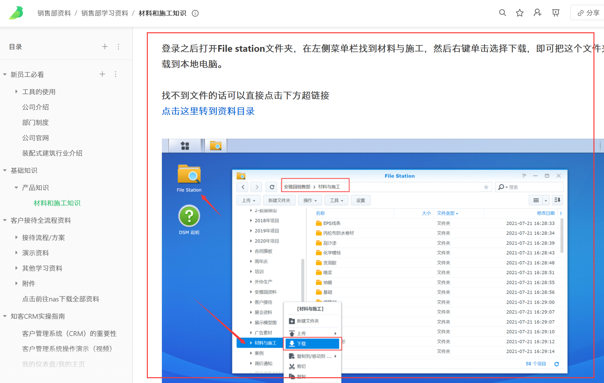Collapse the 基础知识 section arrow
Viewport: 604px width, 383px height.
coord(5,170)
